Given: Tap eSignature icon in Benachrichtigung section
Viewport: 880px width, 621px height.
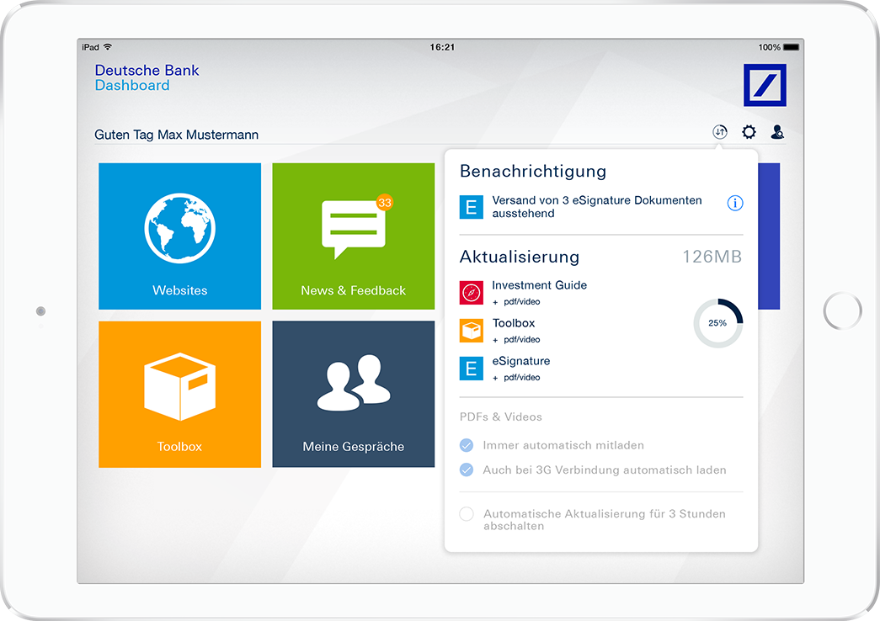Looking at the screenshot, I should click(x=472, y=207).
